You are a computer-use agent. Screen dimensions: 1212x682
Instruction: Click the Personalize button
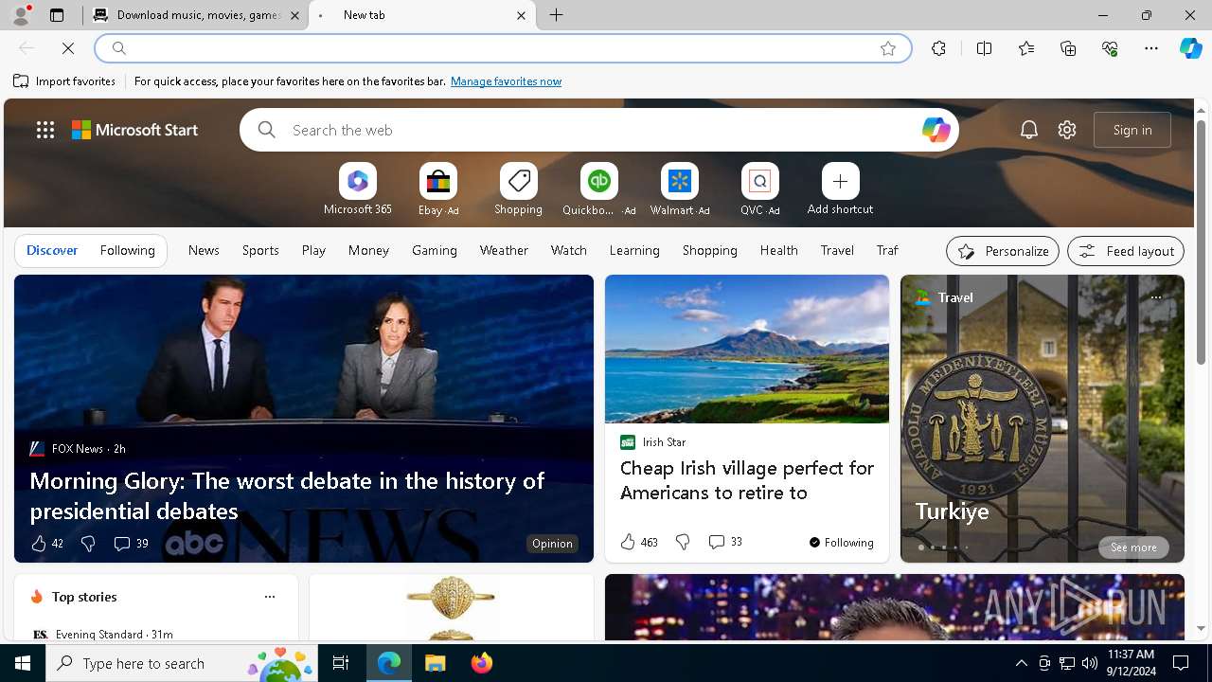click(1003, 251)
